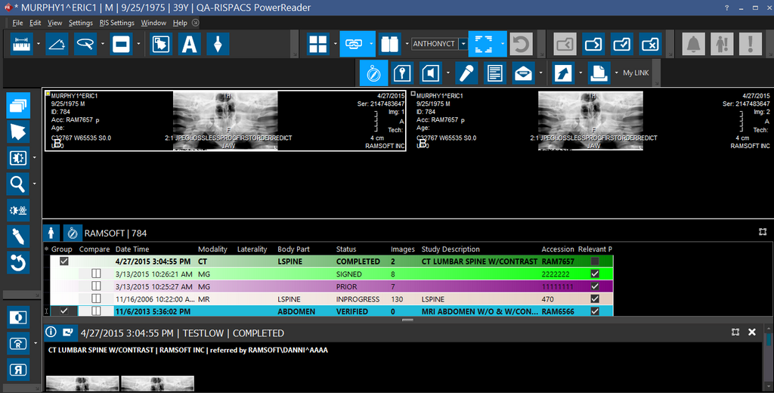Sort studies by Modality column header
774x393 pixels.
coord(212,249)
